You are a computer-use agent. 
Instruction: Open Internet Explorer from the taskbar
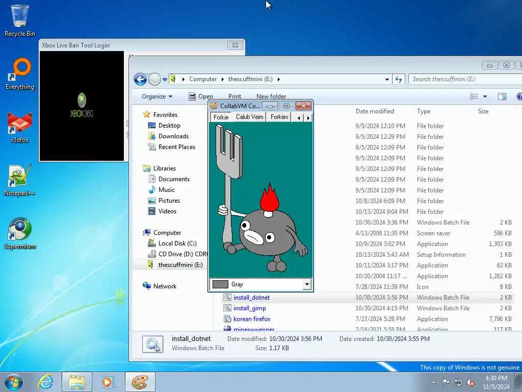coord(45,382)
